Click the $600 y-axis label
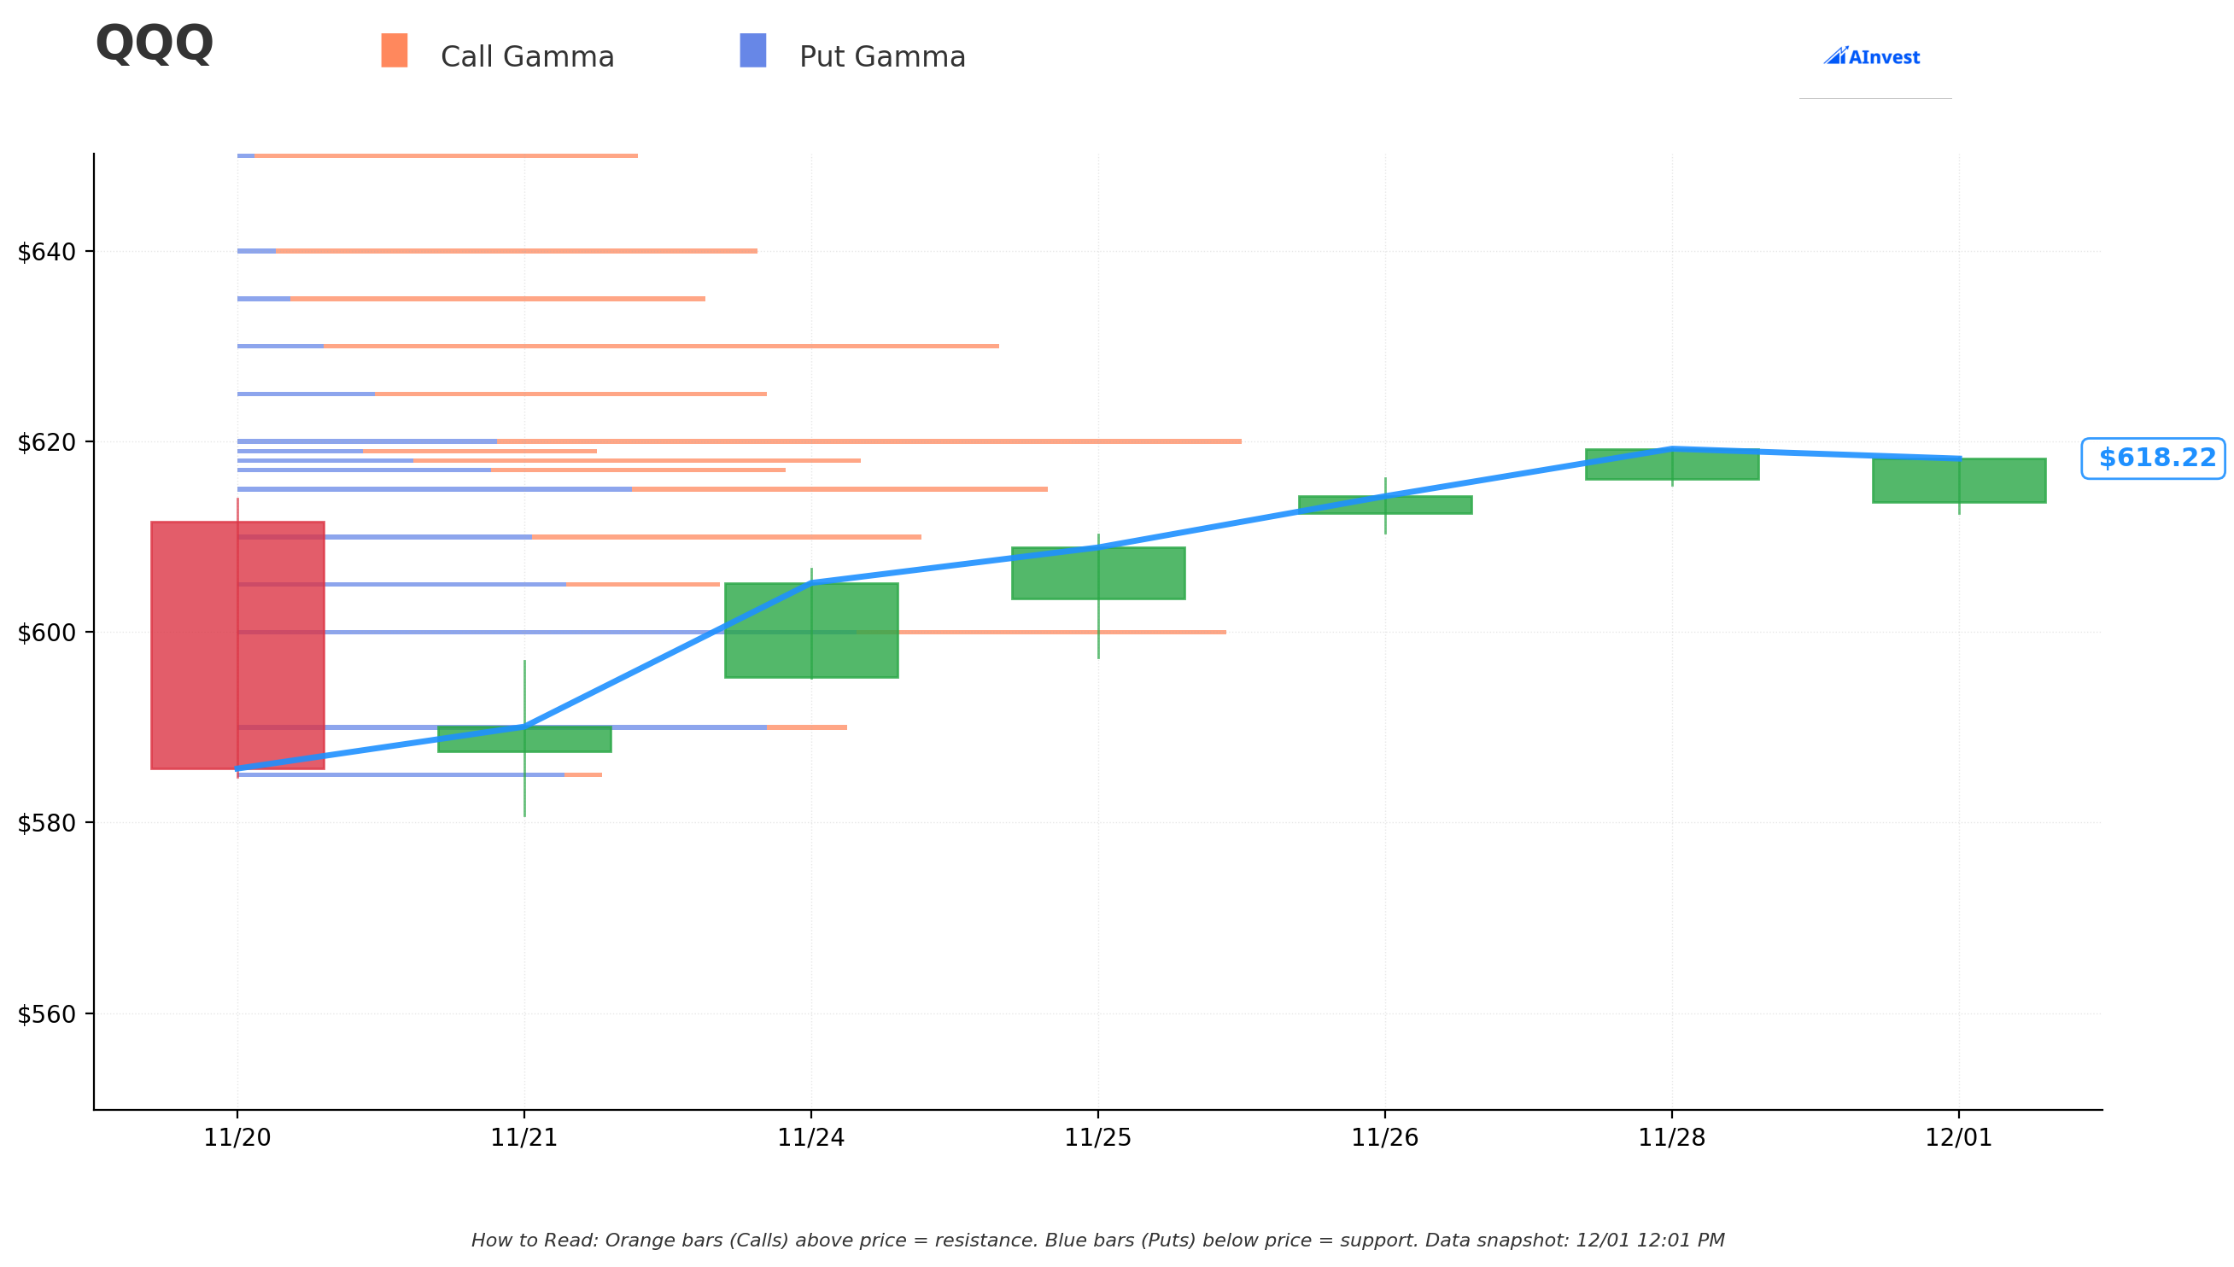This screenshot has width=2234, height=1267. (47, 633)
